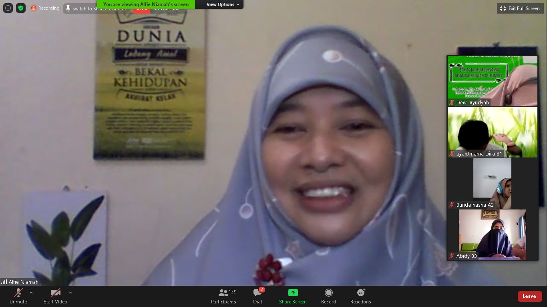
Task: Start Video camera button
Action: [55, 296]
